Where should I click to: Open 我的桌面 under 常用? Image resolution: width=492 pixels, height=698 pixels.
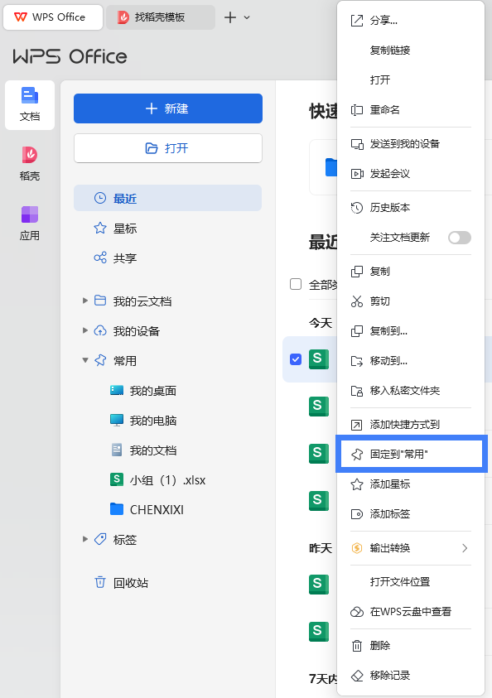tap(143, 391)
